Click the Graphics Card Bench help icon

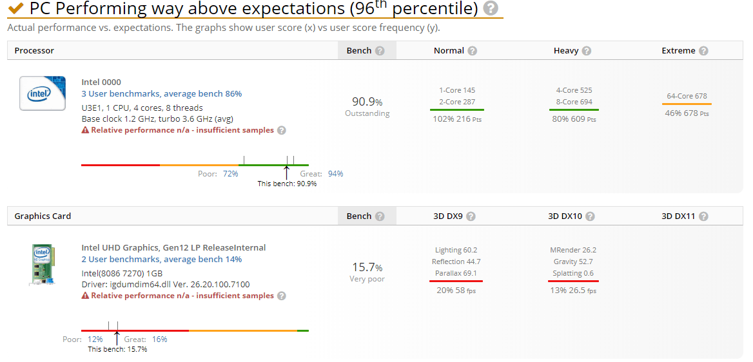380,216
